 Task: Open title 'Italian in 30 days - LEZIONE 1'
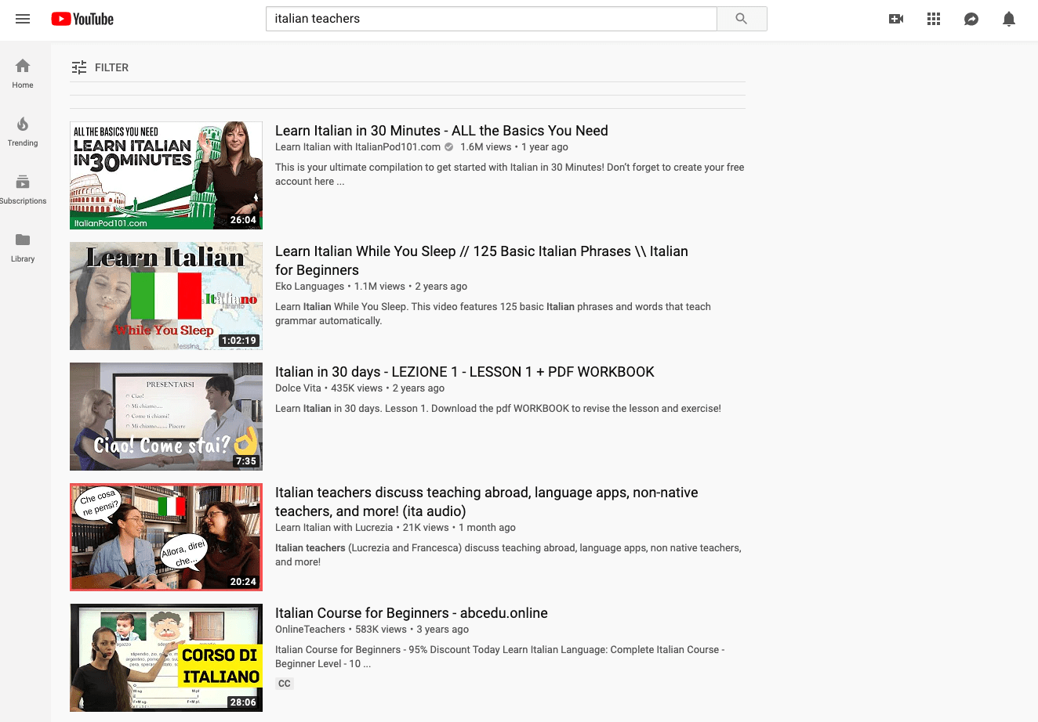tap(465, 372)
